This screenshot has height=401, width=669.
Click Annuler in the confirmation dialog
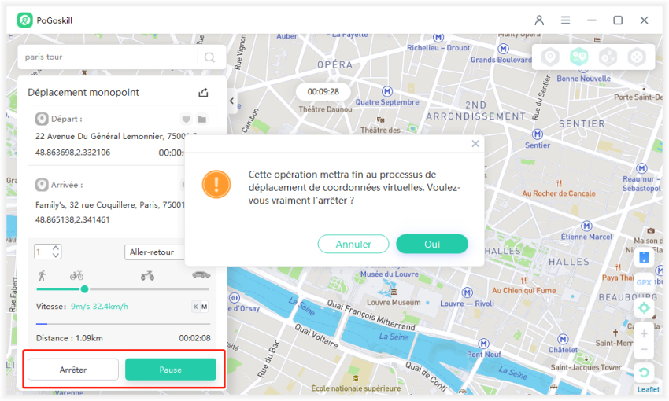click(353, 245)
